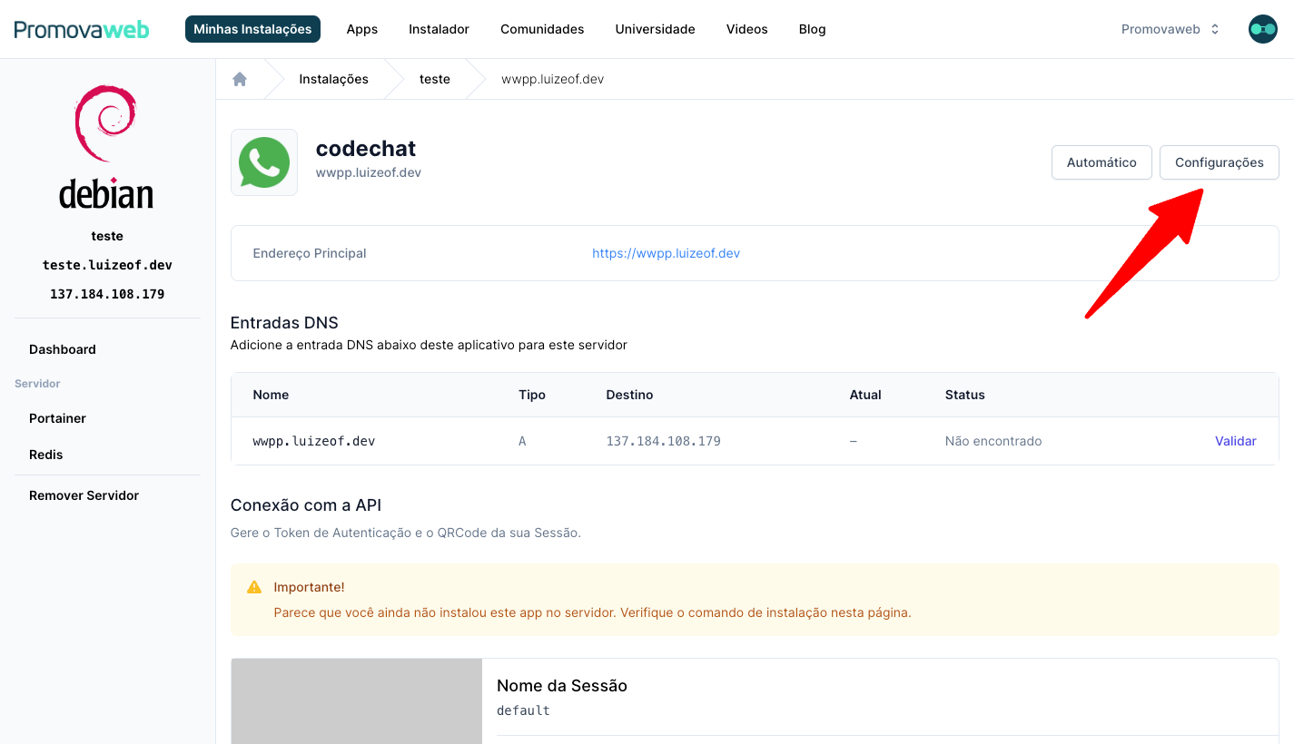Open the Configurações button
The height and width of the screenshot is (744, 1294).
[1219, 162]
